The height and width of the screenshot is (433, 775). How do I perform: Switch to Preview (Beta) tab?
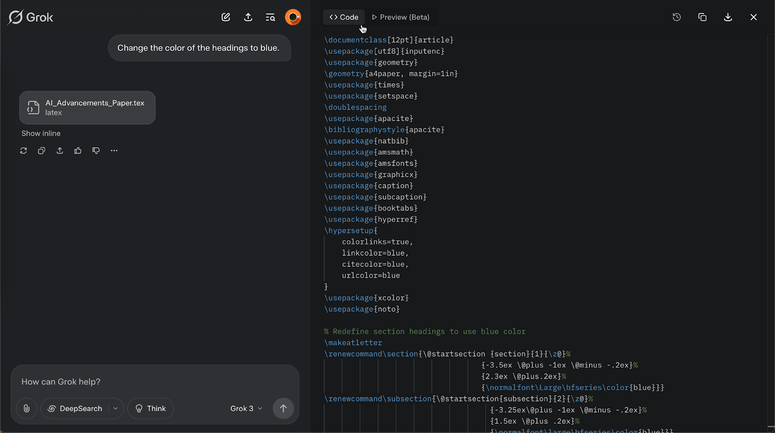(x=401, y=17)
